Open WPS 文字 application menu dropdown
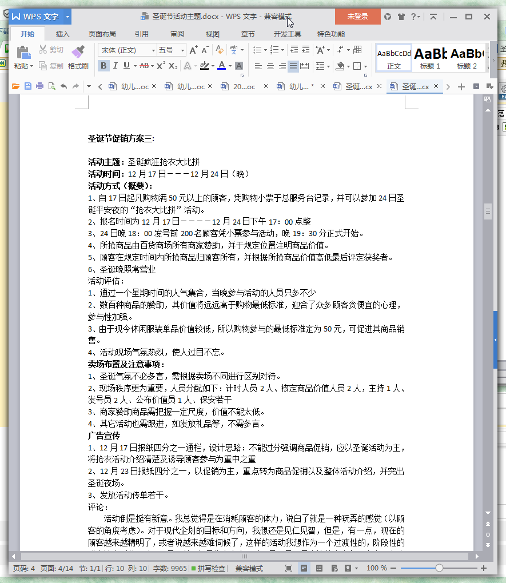 (67, 17)
